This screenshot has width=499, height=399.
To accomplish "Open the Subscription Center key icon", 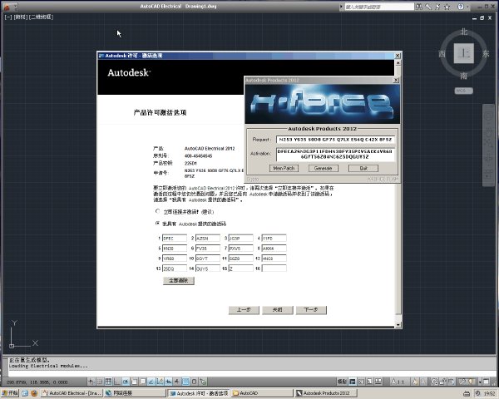I will tap(428, 7).
